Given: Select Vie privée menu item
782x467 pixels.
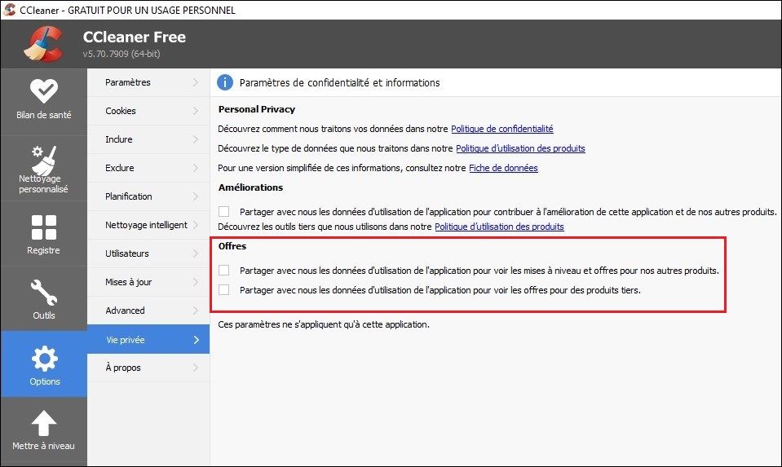Looking at the screenshot, I should [x=148, y=339].
